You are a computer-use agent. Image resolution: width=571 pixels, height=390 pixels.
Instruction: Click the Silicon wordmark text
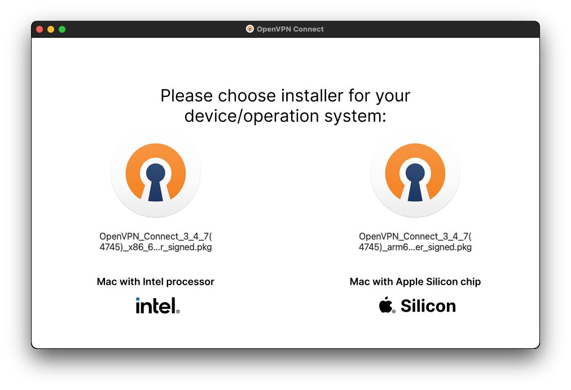point(428,305)
